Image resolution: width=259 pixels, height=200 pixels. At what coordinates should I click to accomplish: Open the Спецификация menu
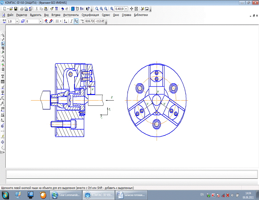click(x=90, y=15)
